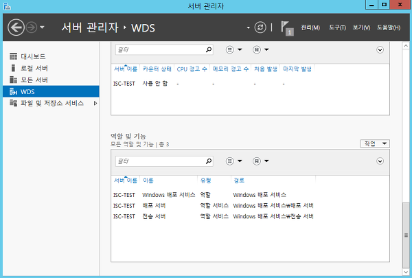
Task: Sort by CPU 경고 수 column
Action: click(x=192, y=69)
